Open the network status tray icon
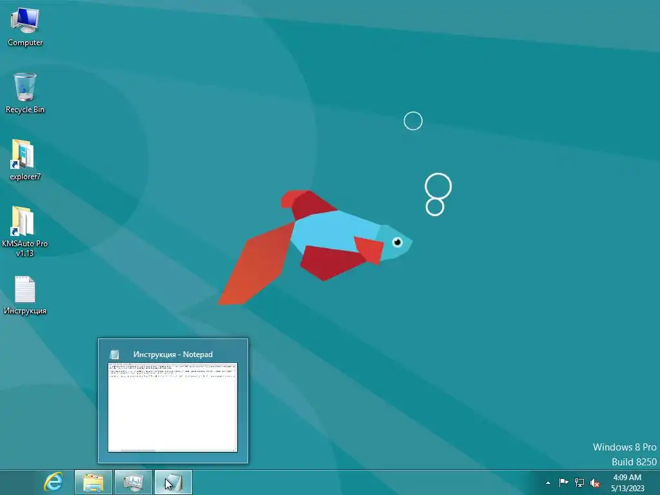 579,482
